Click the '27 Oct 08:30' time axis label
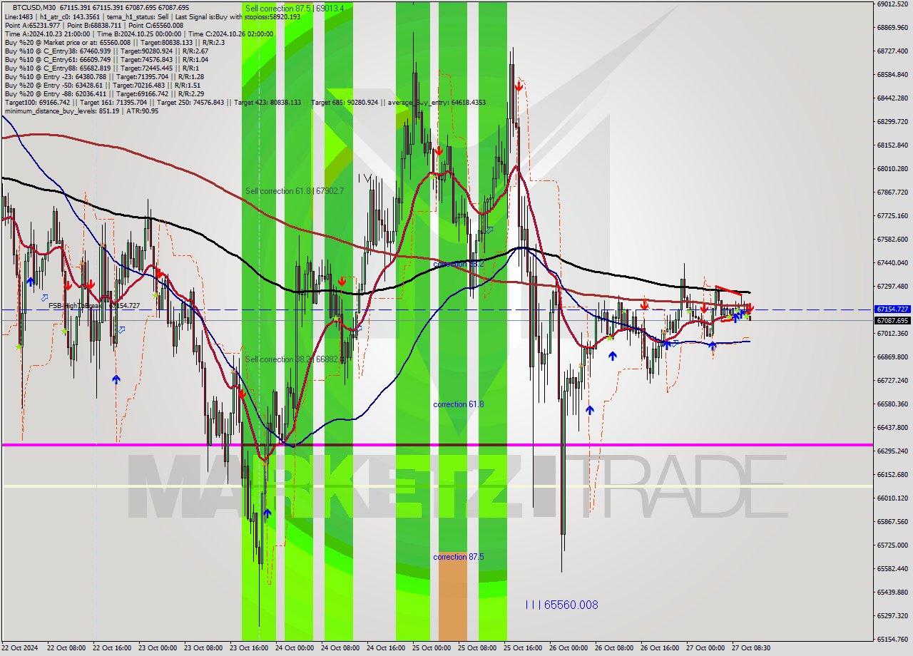The width and height of the screenshot is (913, 656). point(751,648)
